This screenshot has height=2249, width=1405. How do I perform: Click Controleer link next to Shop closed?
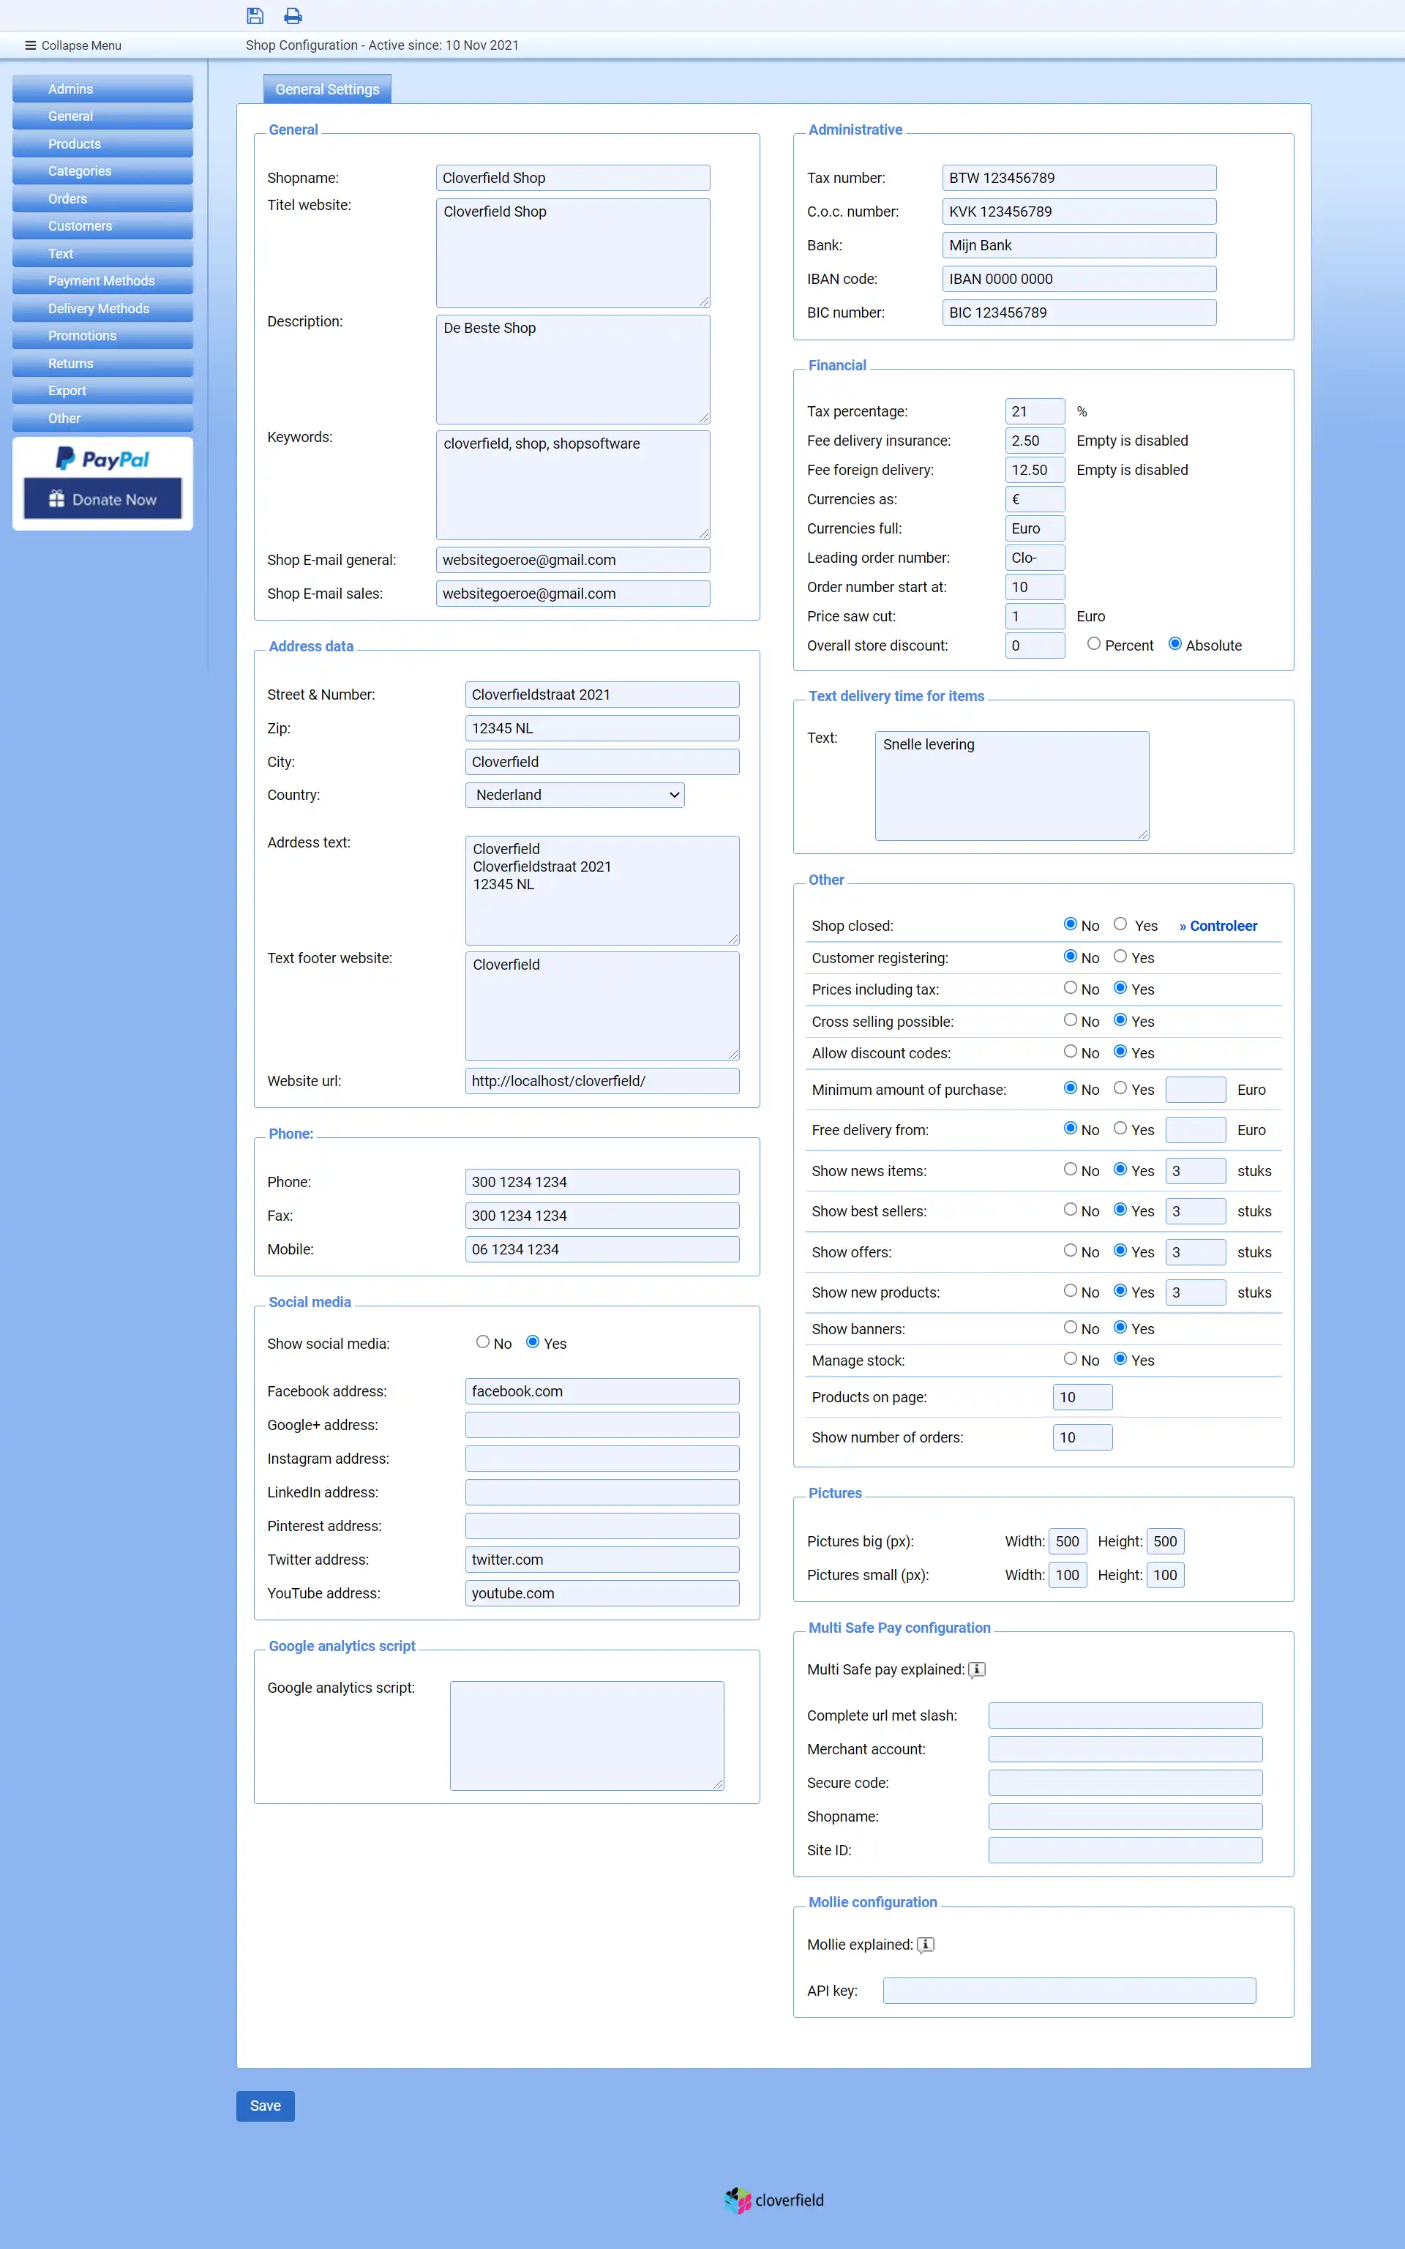tap(1217, 926)
